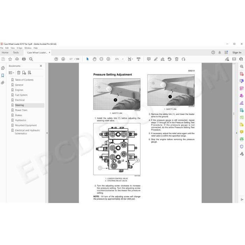Zoom out with minus icon
This screenshot has width=245, height=245.
[x=101, y=59]
